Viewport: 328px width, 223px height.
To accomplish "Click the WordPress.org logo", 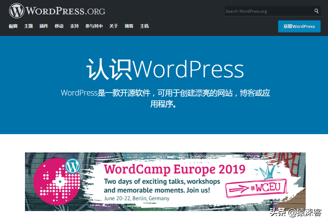I will click(x=57, y=10).
